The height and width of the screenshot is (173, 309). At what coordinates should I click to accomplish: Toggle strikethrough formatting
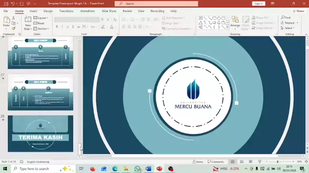click(79, 26)
